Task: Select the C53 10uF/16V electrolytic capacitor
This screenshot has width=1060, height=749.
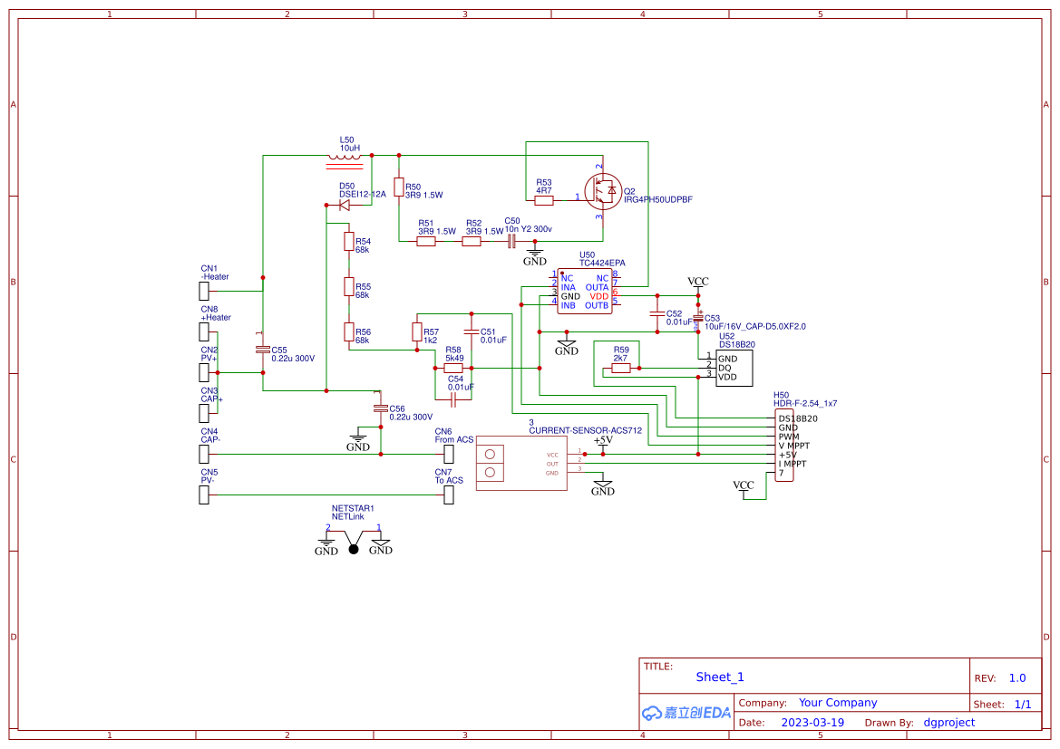Action: click(x=697, y=317)
